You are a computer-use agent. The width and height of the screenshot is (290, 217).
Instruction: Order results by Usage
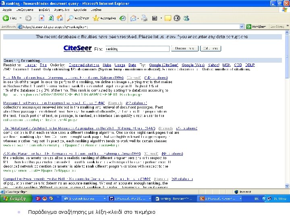120,65
